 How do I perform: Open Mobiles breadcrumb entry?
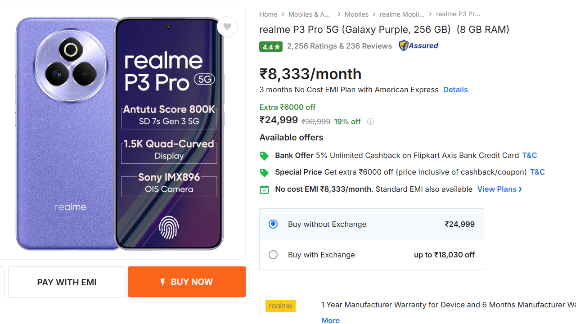click(x=356, y=14)
